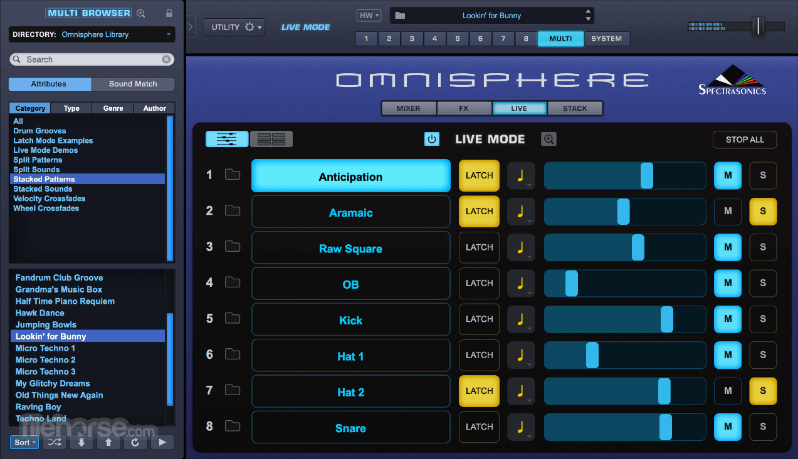Open the note trigger dropdown for Aramaic
Image resolution: width=798 pixels, height=459 pixels.
point(521,211)
